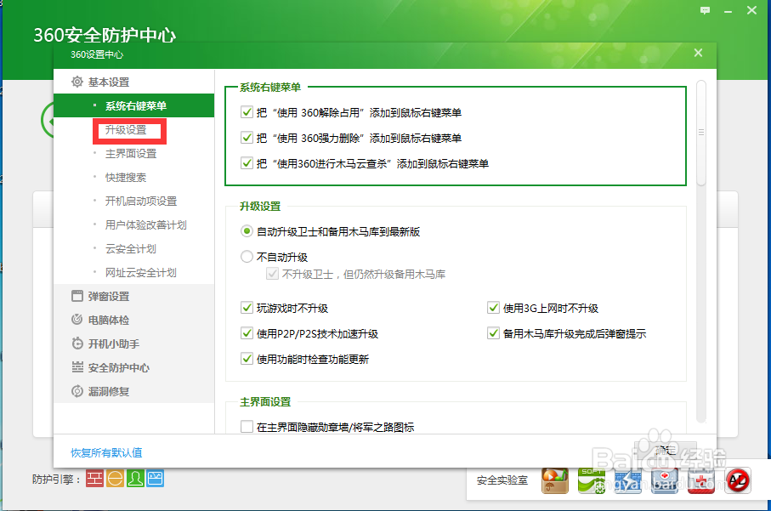The width and height of the screenshot is (771, 511).
Task: Open the ad-block AD lab icon
Action: (738, 480)
